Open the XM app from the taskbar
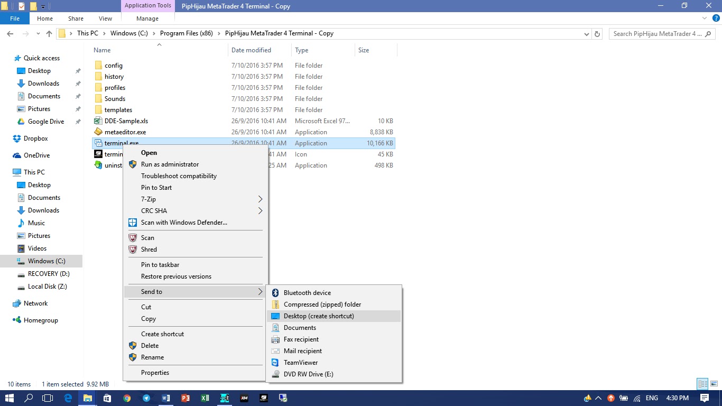 (x=244, y=398)
